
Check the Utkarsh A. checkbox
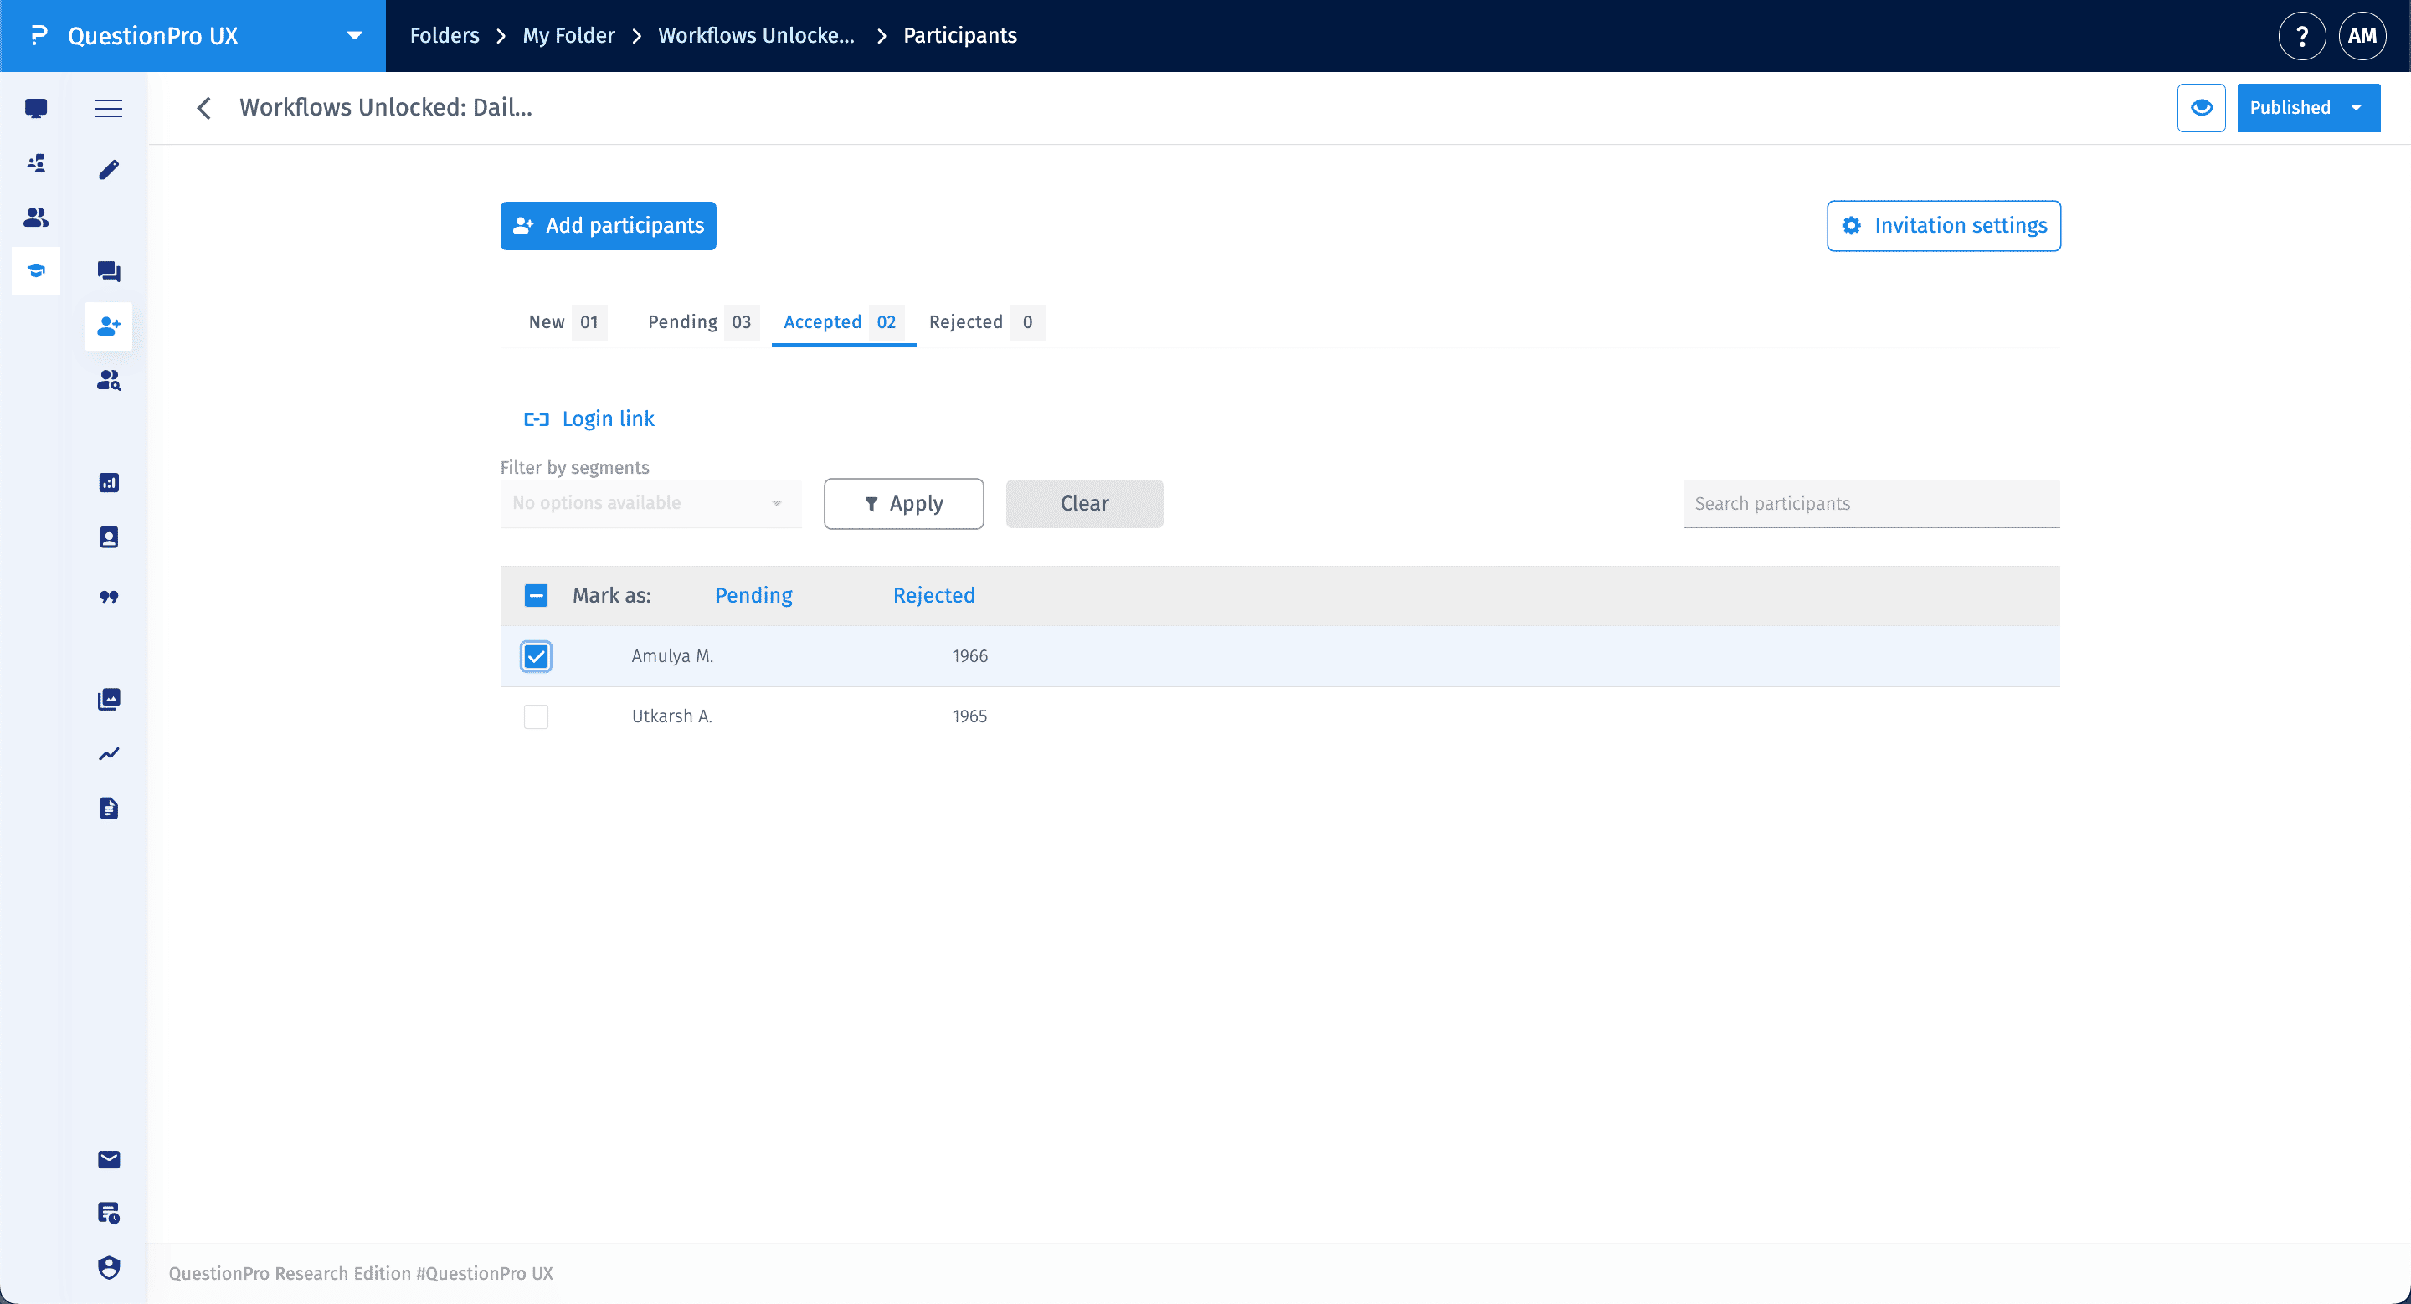click(x=536, y=716)
